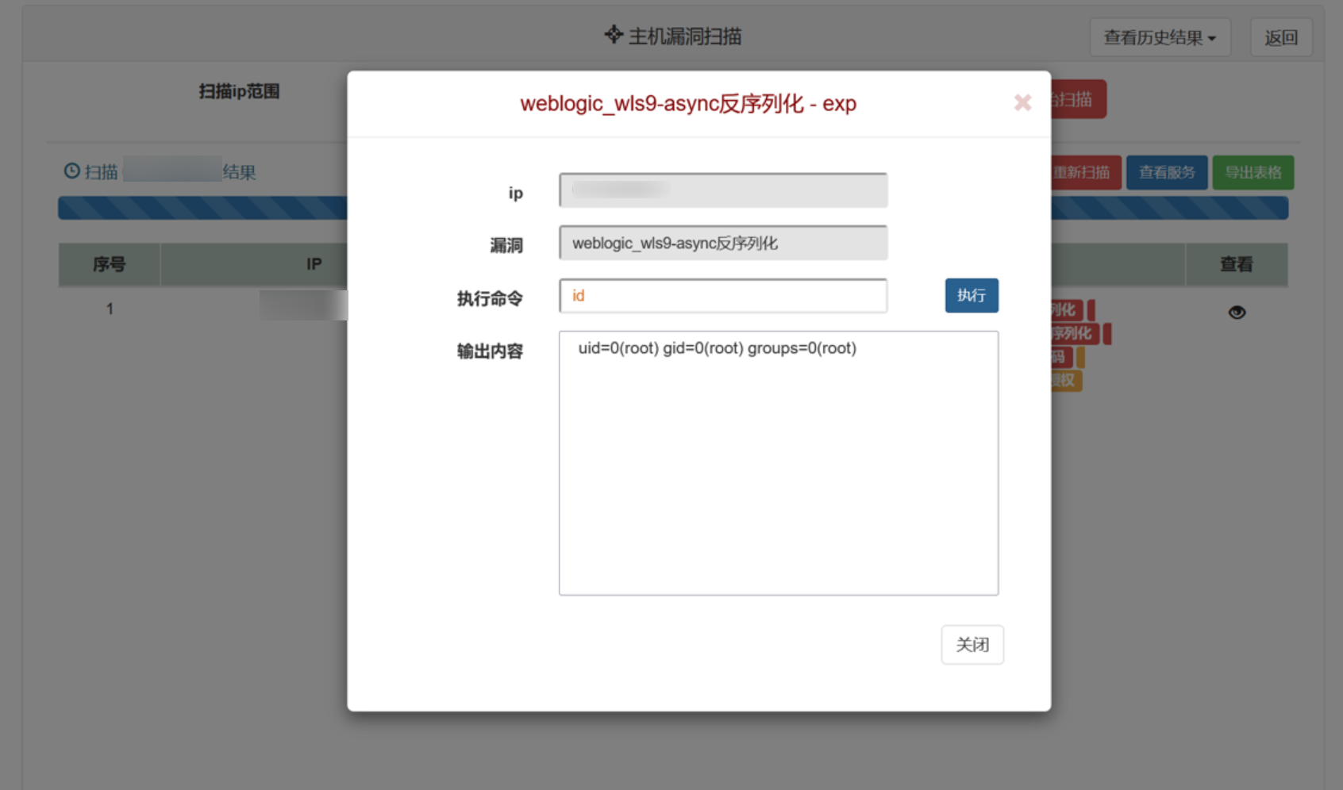
Task: Click the uid=0(root) output text
Action: point(718,348)
